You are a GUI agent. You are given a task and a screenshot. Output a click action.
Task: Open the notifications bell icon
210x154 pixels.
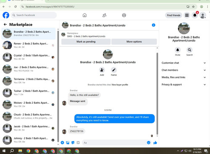[x=195, y=15]
